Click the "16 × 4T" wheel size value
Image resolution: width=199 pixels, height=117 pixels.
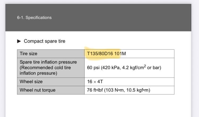click(95, 82)
